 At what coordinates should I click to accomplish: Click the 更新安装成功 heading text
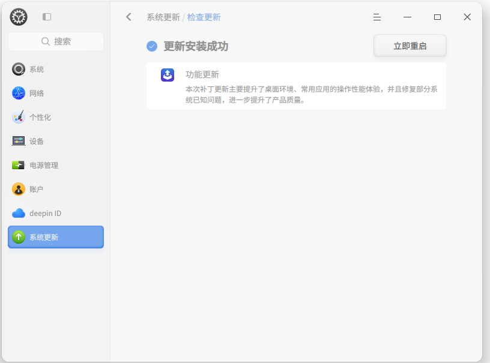[x=196, y=46]
